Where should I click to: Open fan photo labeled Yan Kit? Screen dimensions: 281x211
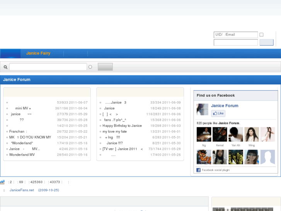[x=236, y=134]
